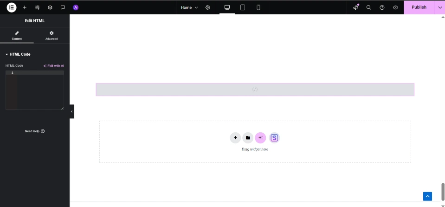This screenshot has height=207, width=445.
Task: Click the blue scroll-to-top button
Action: [427, 196]
